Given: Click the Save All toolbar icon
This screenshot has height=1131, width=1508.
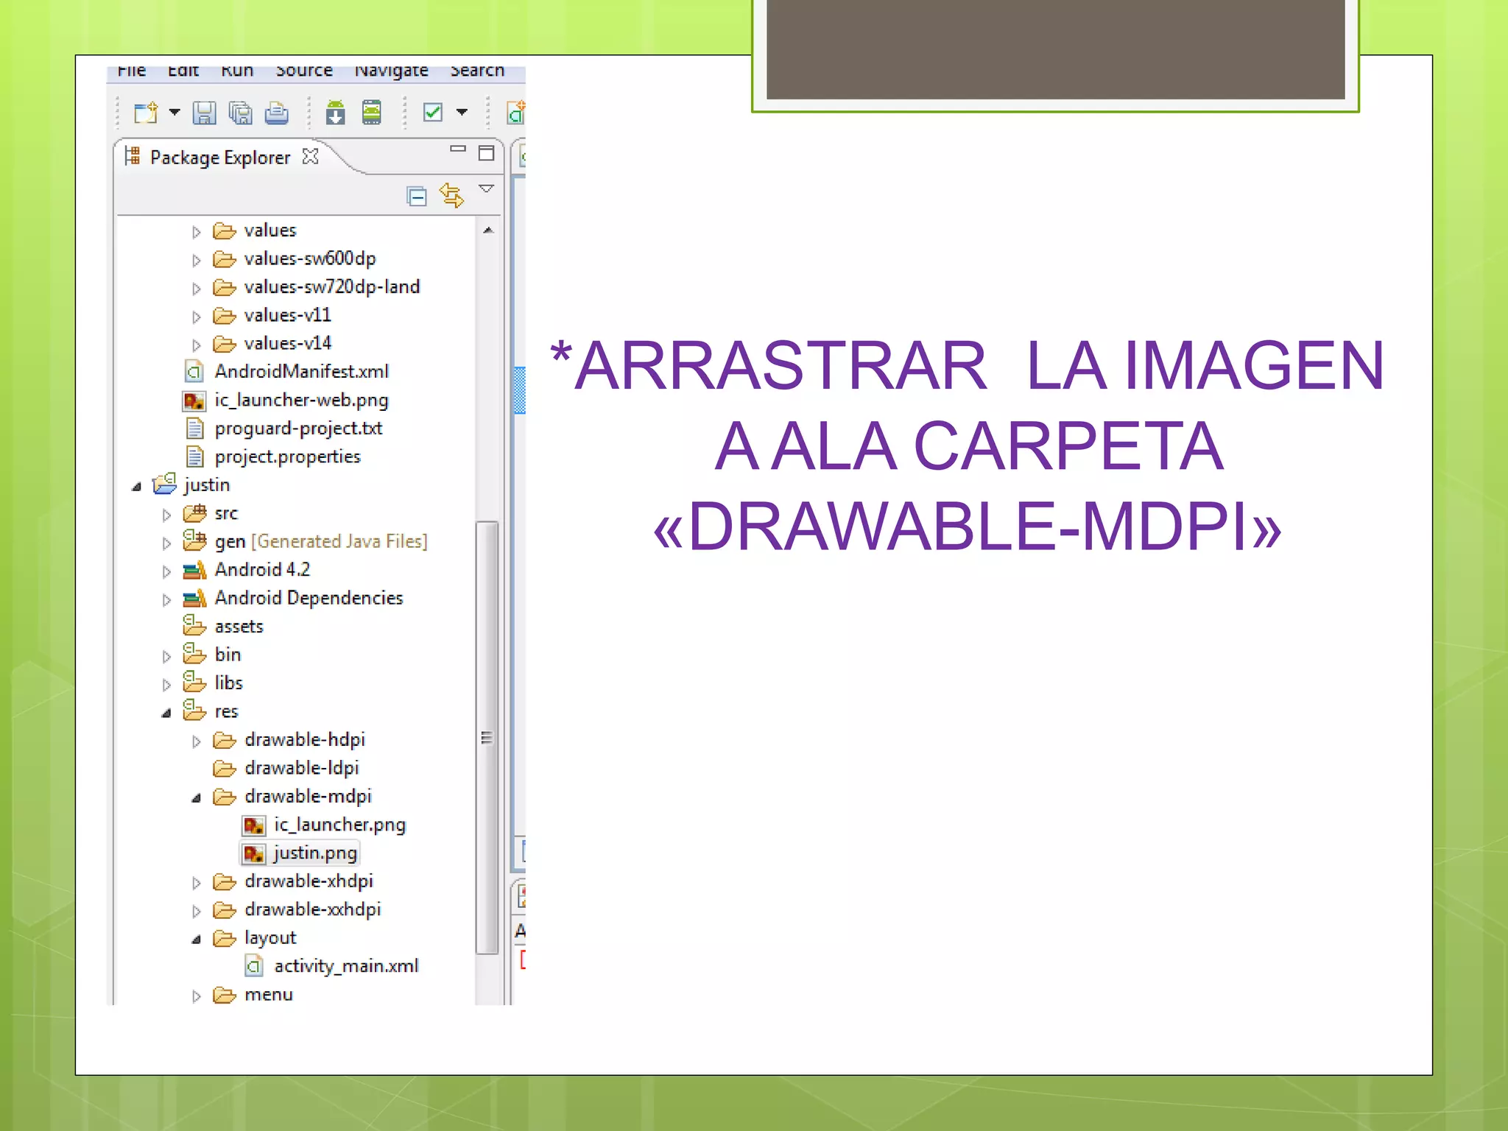Looking at the screenshot, I should pos(240,113).
